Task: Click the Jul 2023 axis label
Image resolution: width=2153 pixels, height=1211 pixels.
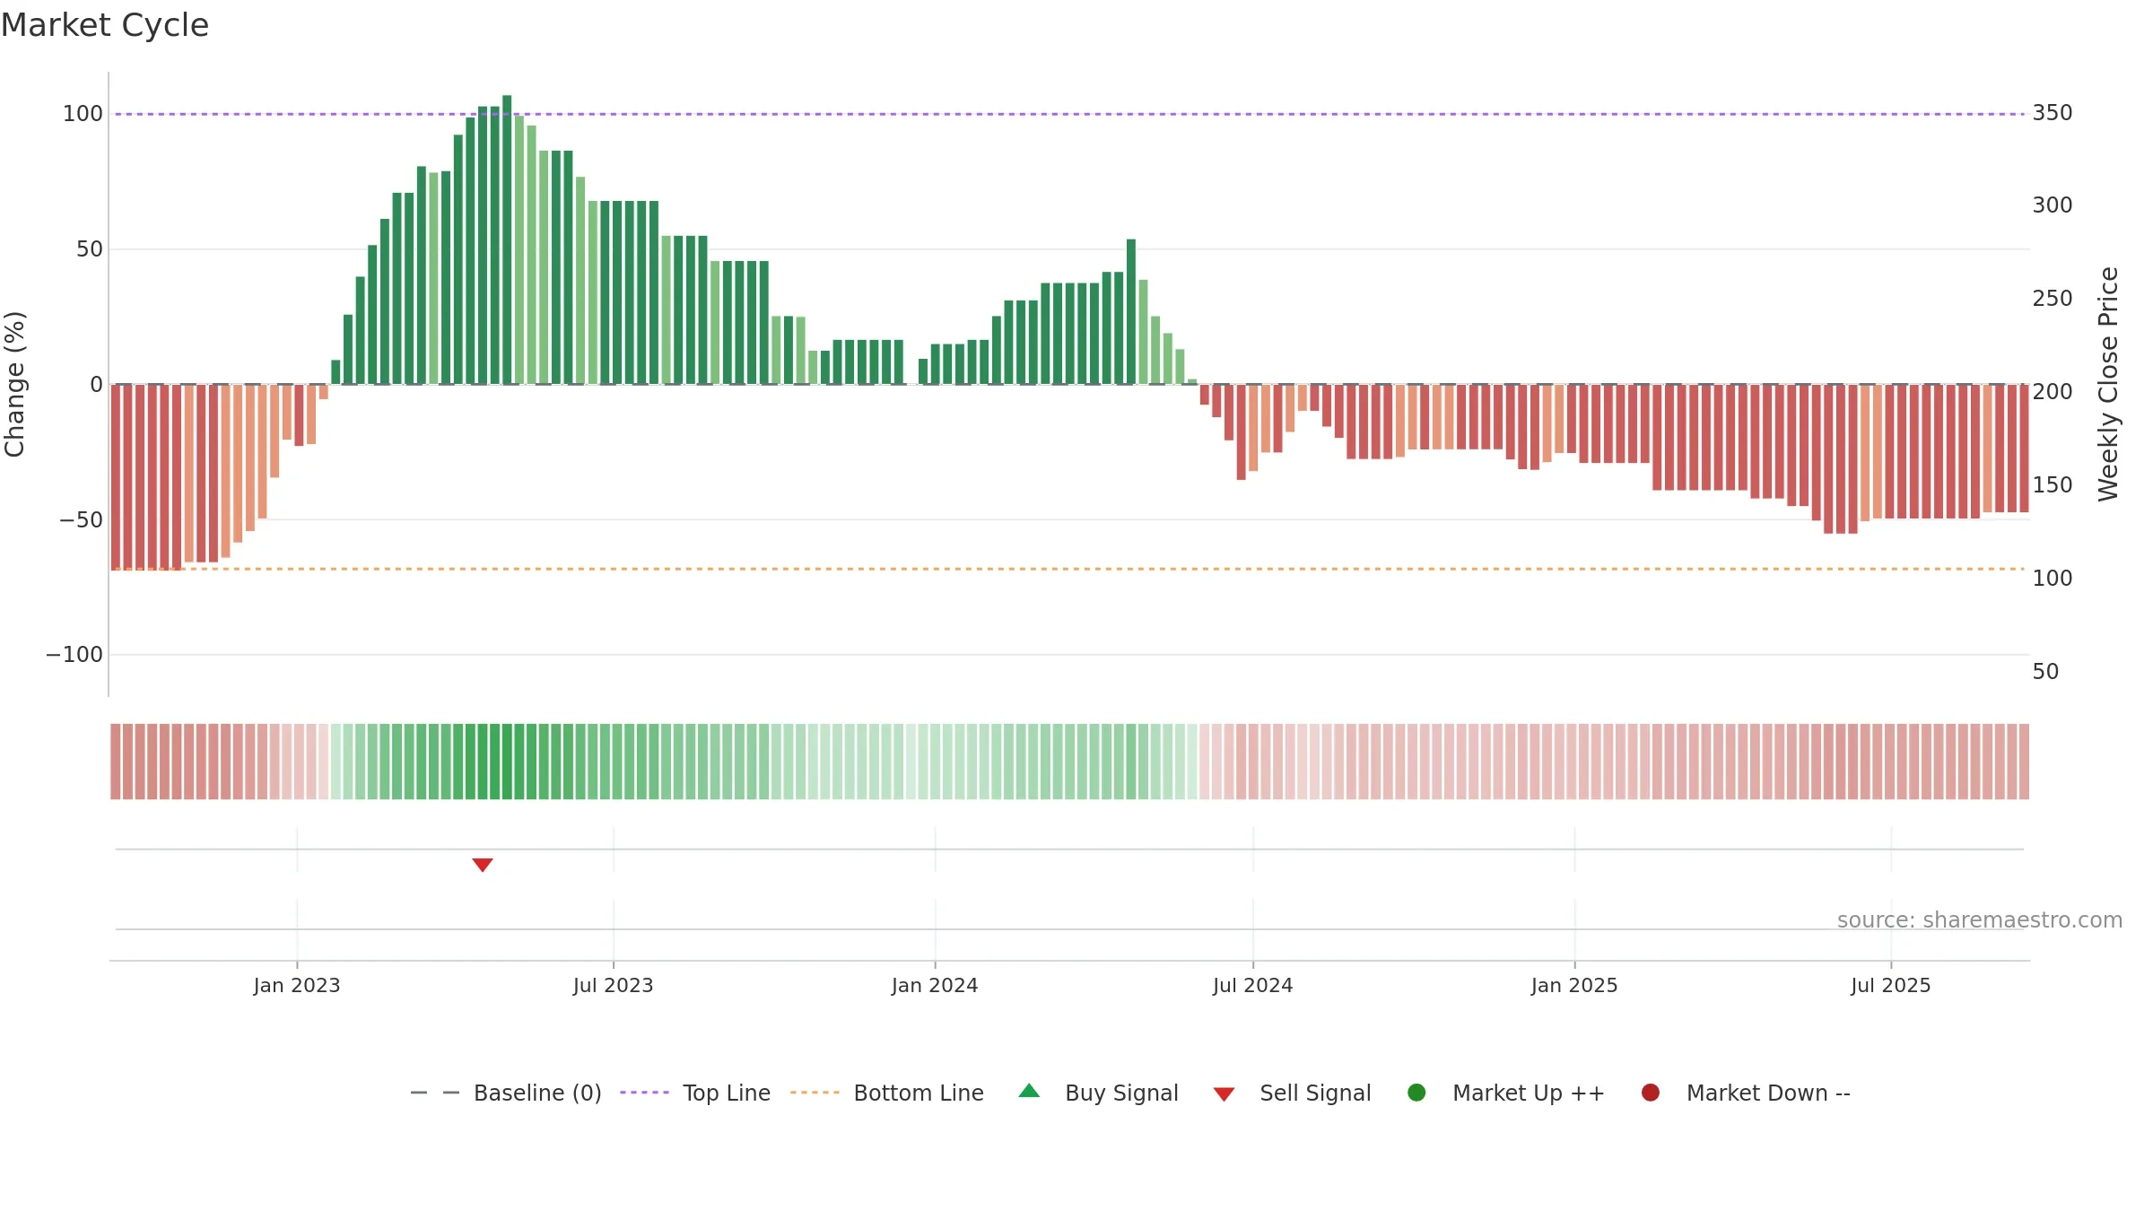Action: pyautogui.click(x=614, y=986)
